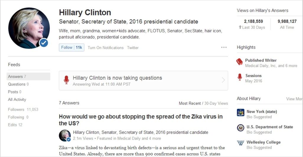Expand About Hillary with View More
This screenshot has width=303, height=157.
[294, 99]
